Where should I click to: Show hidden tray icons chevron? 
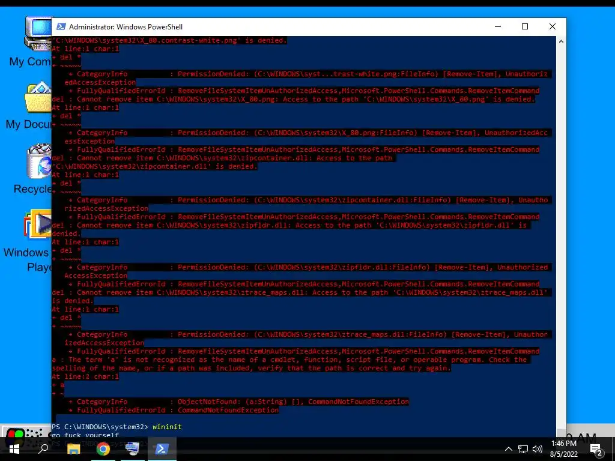pos(508,449)
